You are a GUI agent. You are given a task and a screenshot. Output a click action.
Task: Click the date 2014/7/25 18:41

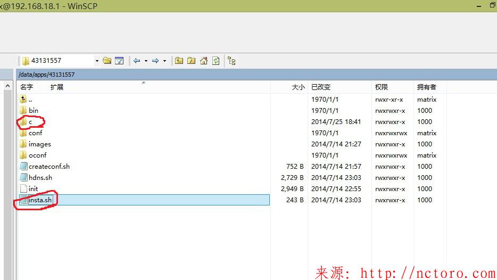pyautogui.click(x=336, y=122)
